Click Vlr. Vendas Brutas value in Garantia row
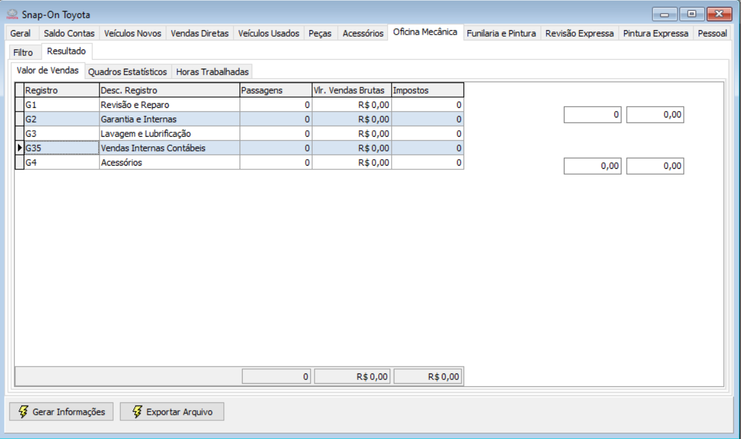 pos(352,119)
